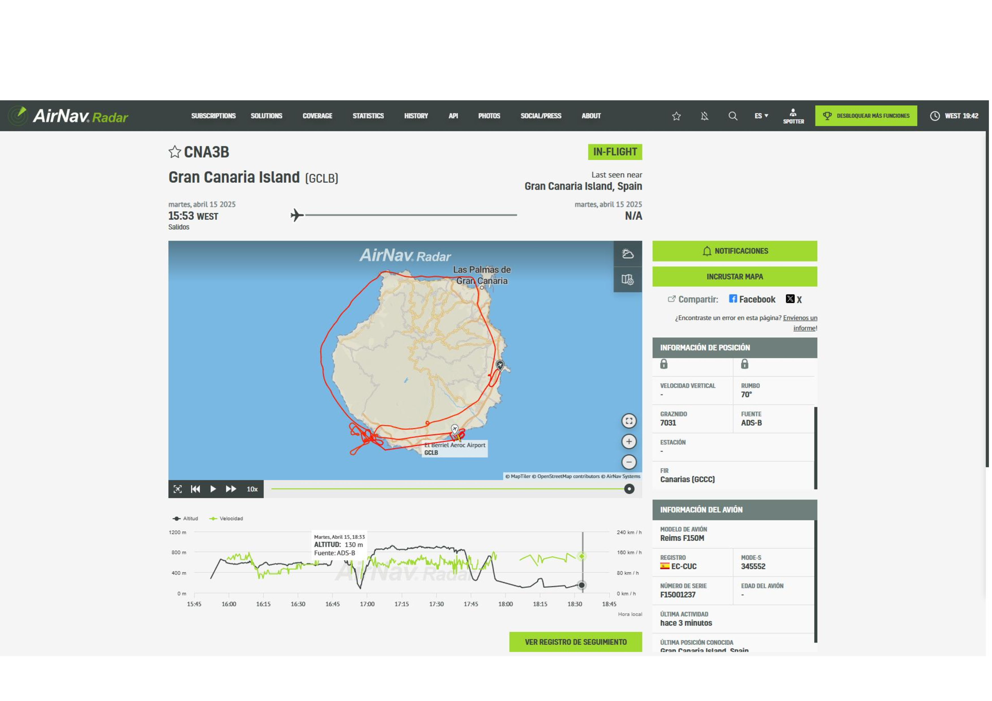Play the flight track replay
Screen dimensions: 992x701
pyautogui.click(x=213, y=489)
